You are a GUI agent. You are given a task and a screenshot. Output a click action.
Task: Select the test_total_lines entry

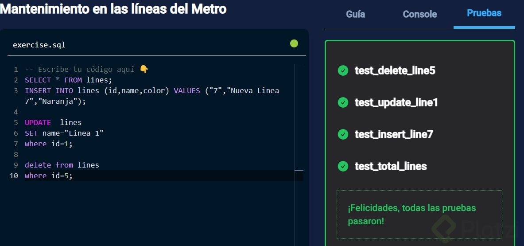pyautogui.click(x=391, y=166)
